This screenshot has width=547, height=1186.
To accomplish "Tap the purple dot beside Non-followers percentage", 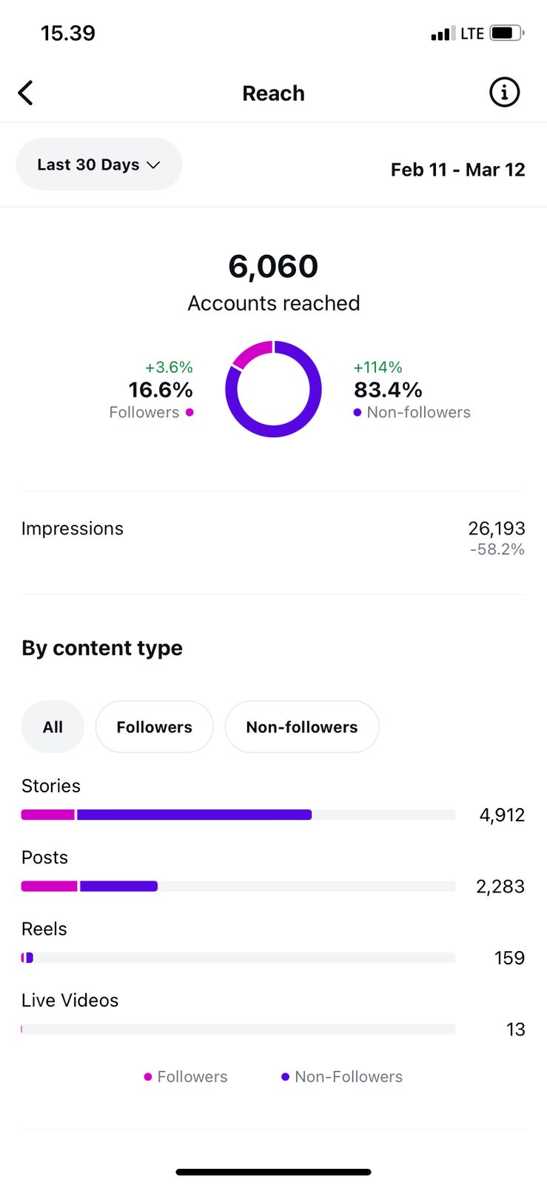I will coord(358,413).
